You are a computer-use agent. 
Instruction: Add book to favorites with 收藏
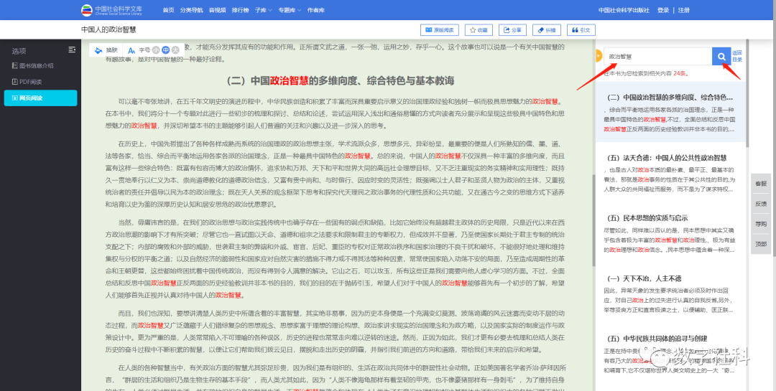coord(477,30)
